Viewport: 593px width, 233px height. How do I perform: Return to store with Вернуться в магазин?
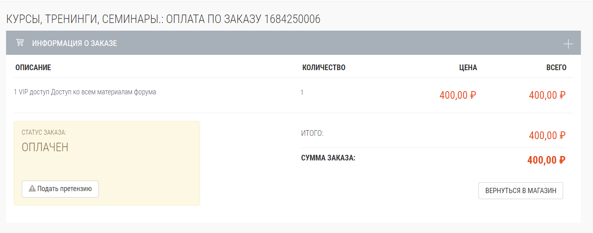(x=520, y=191)
